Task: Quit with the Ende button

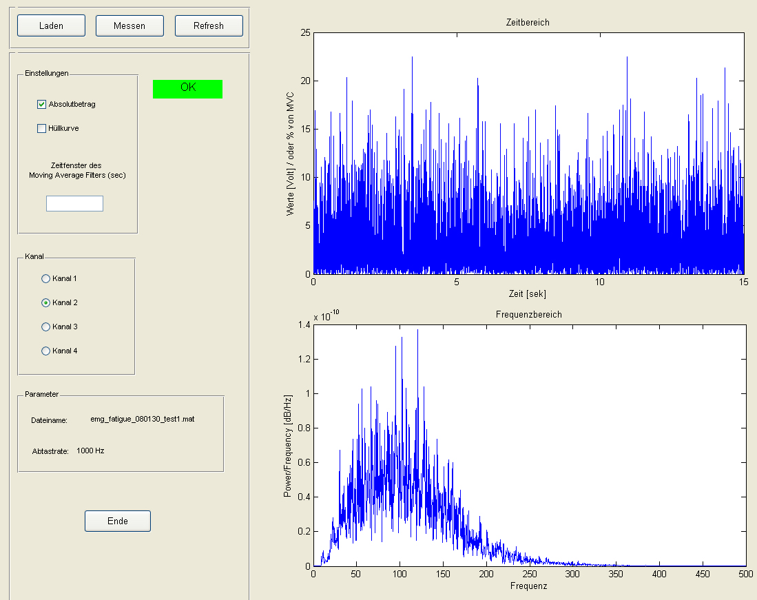Action: point(118,521)
